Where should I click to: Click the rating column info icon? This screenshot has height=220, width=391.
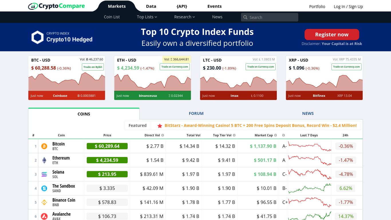coord(283,135)
